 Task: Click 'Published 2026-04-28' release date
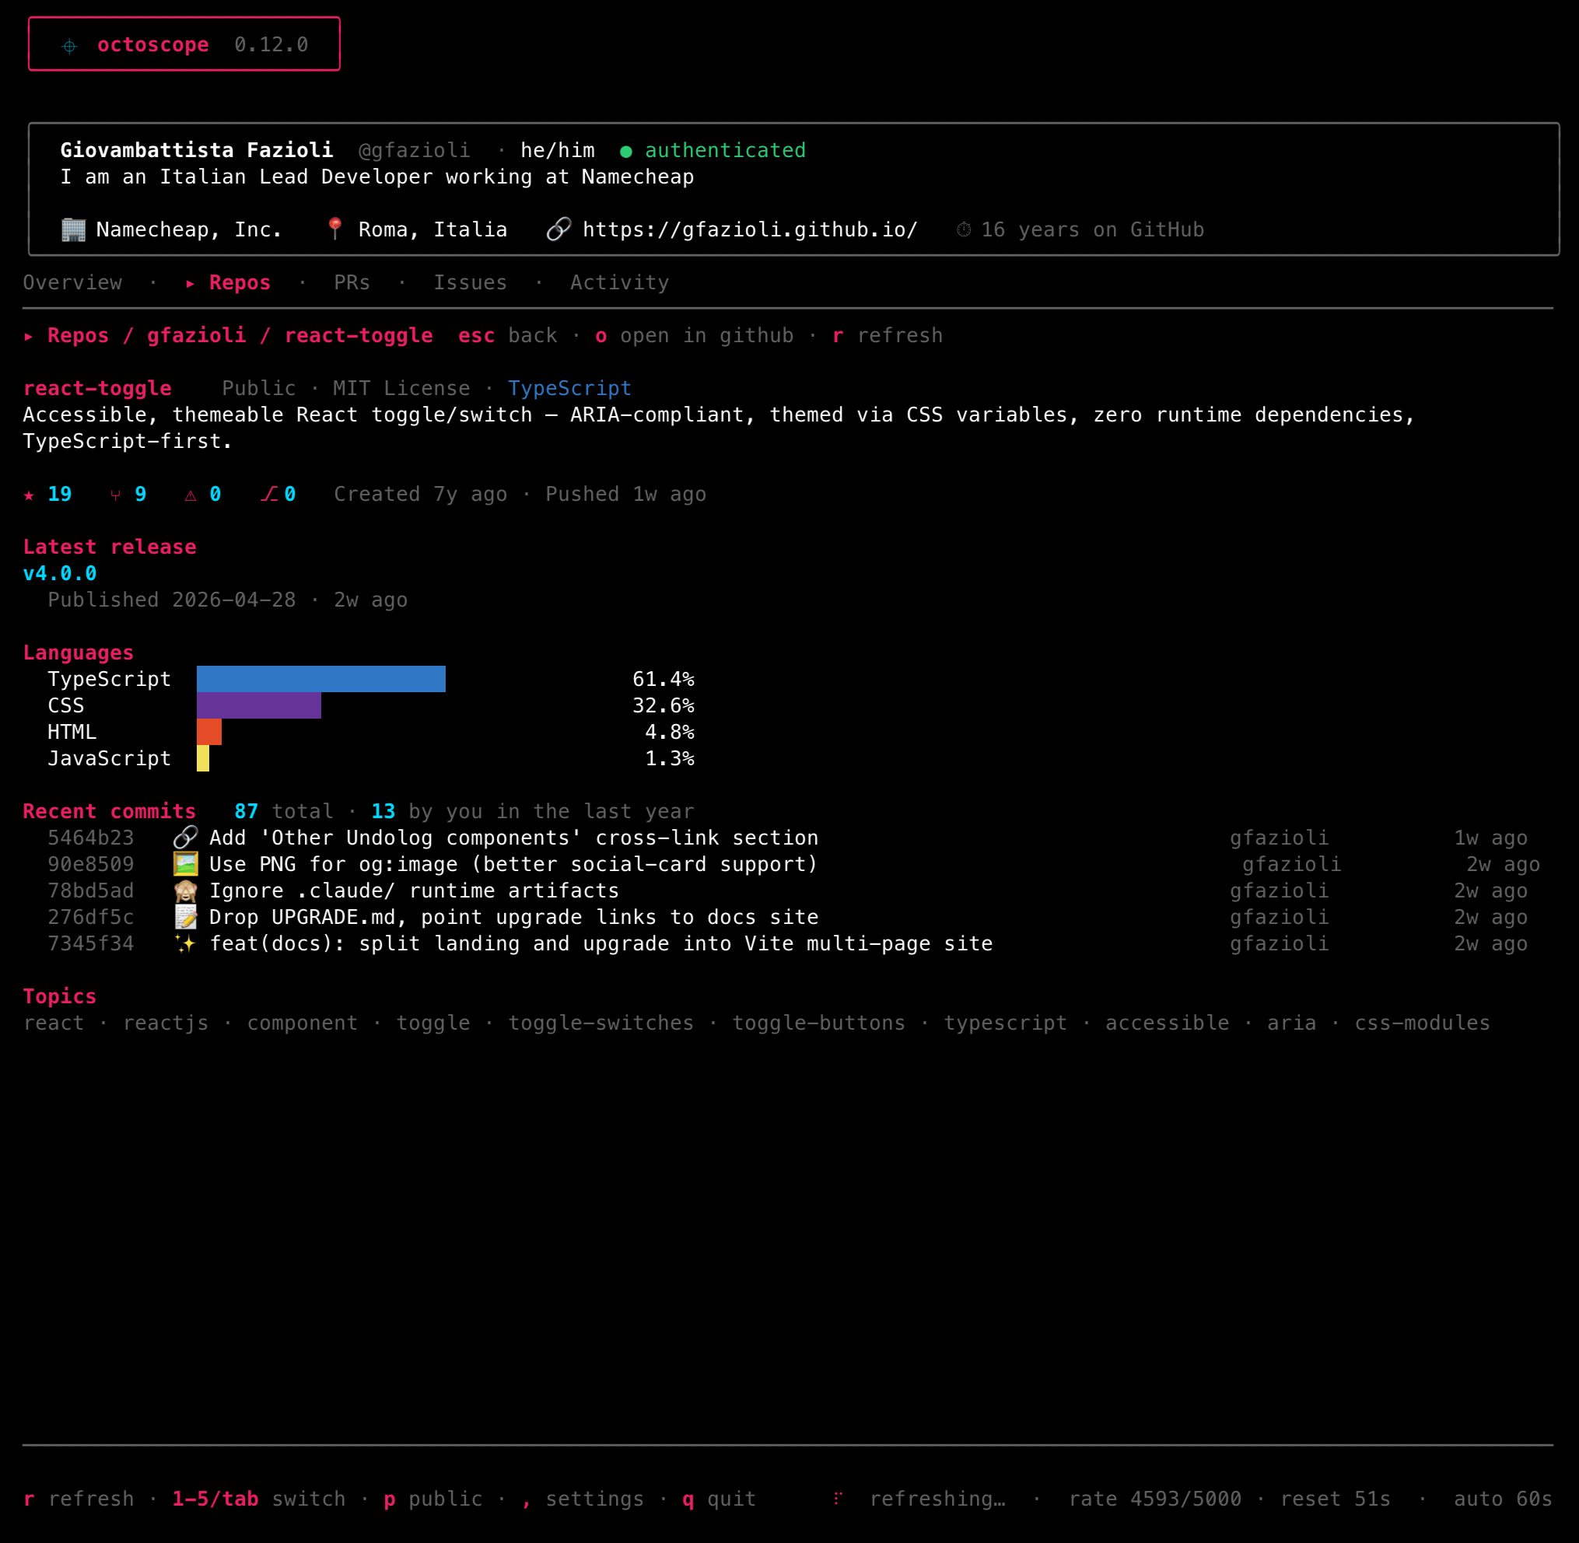coord(172,600)
